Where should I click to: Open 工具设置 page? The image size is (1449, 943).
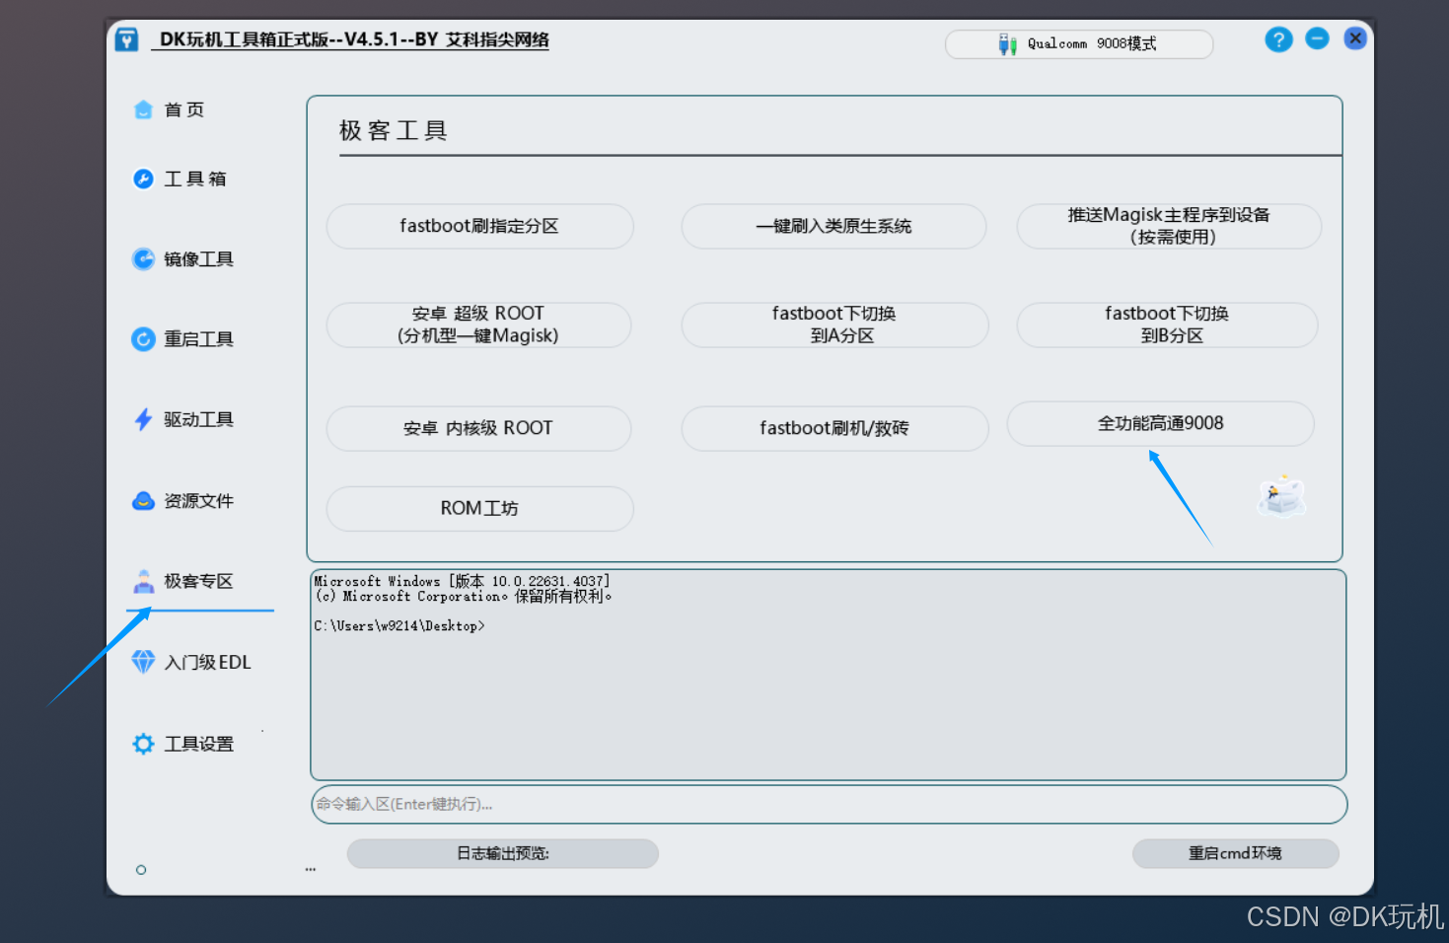(x=198, y=744)
